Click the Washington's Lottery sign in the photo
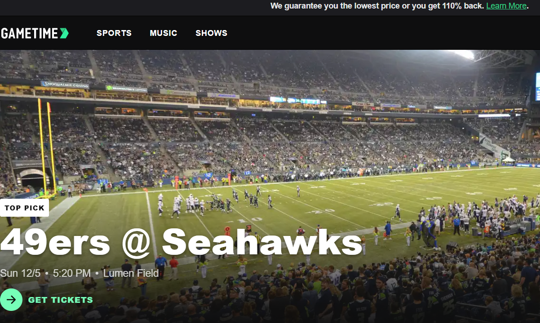The width and height of the screenshot is (540, 323). click(126, 89)
